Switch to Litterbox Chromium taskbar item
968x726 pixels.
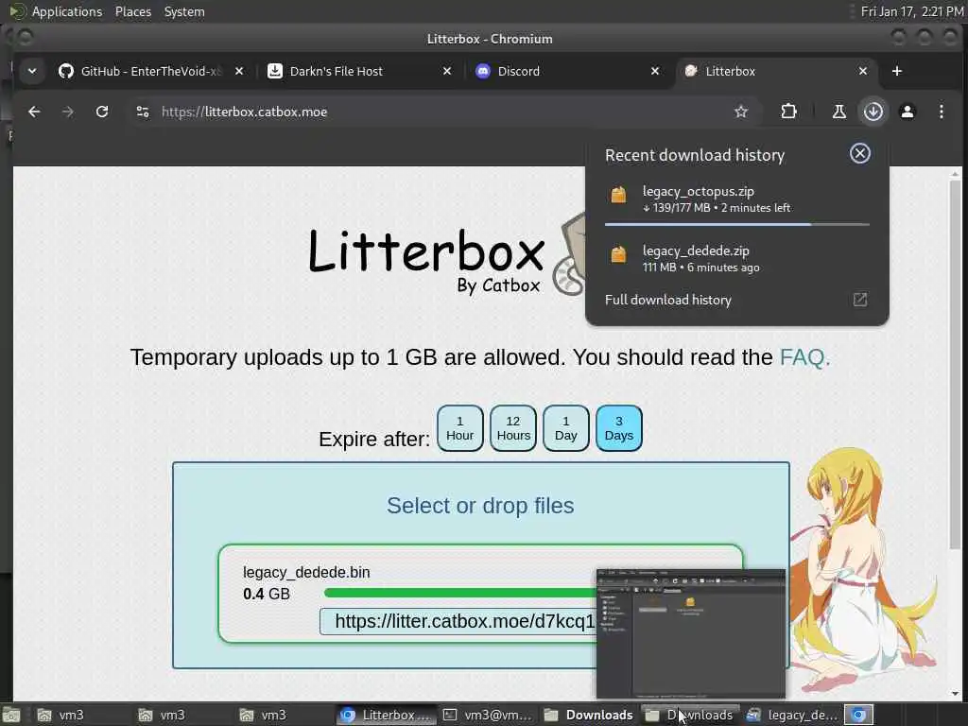click(387, 715)
